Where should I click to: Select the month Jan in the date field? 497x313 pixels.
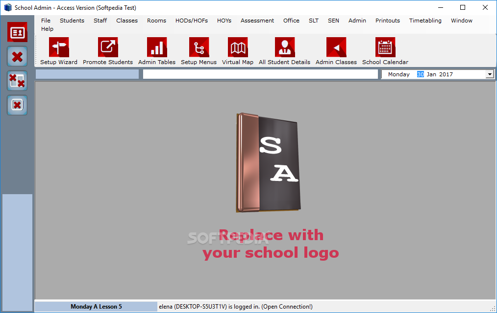431,74
